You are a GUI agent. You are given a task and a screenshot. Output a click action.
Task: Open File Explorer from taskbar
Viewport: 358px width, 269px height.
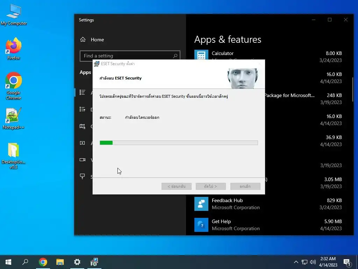60,262
